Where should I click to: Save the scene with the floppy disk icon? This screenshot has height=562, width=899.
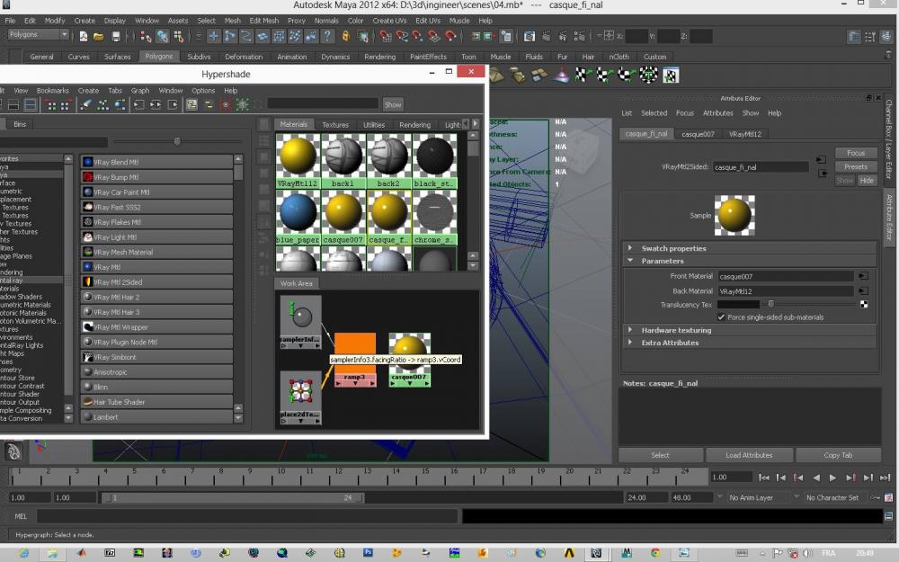point(116,37)
